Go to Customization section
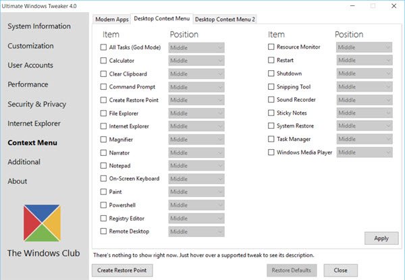405x280 pixels. click(x=31, y=46)
